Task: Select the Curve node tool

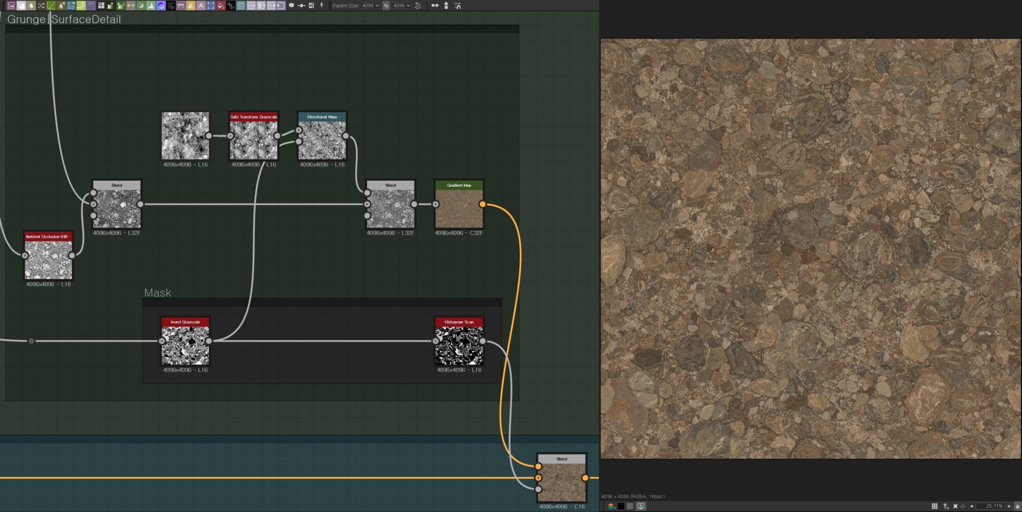Action: tap(51, 6)
